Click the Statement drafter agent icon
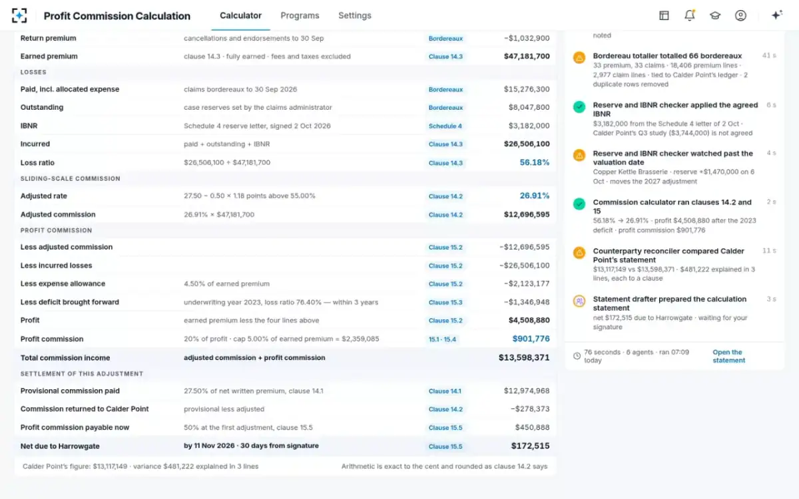 tap(579, 301)
